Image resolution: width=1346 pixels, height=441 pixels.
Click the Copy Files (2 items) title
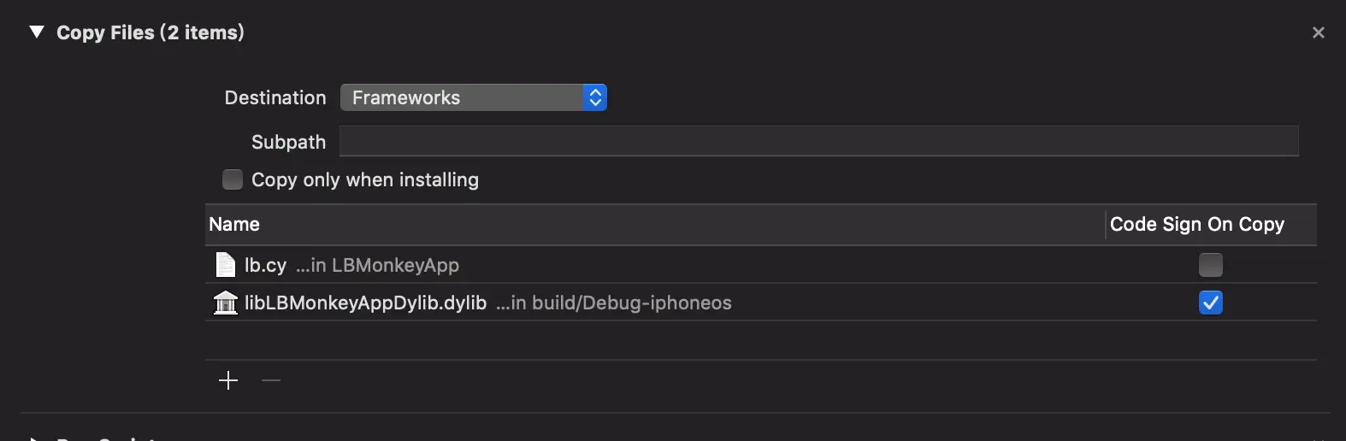(151, 32)
